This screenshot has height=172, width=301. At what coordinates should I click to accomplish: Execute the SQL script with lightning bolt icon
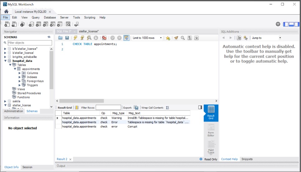(x=75, y=38)
